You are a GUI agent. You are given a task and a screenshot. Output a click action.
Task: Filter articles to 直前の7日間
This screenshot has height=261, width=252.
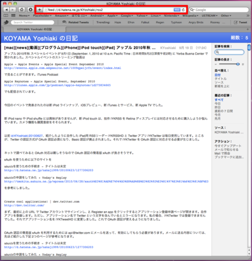[x=224, y=111]
